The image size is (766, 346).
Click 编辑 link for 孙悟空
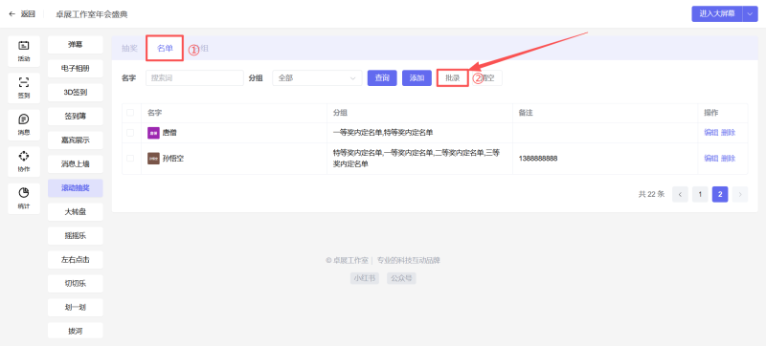coord(710,159)
